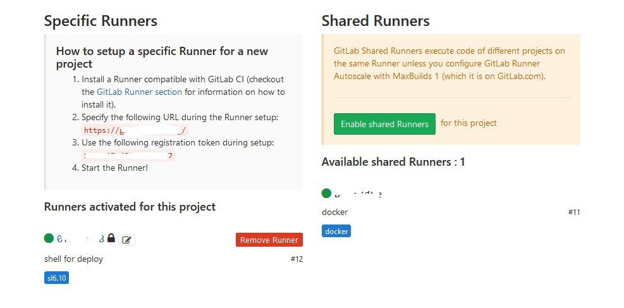Select the registration token code text
The height and width of the screenshot is (308, 624).
click(128, 155)
